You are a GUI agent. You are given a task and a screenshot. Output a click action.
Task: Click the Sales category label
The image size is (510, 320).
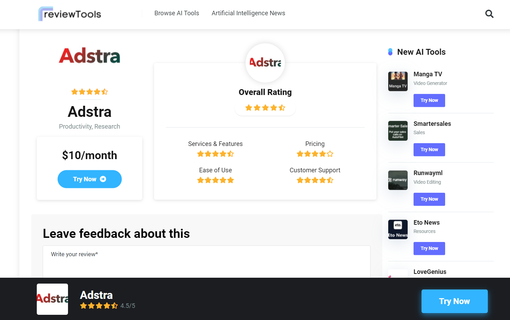point(419,132)
